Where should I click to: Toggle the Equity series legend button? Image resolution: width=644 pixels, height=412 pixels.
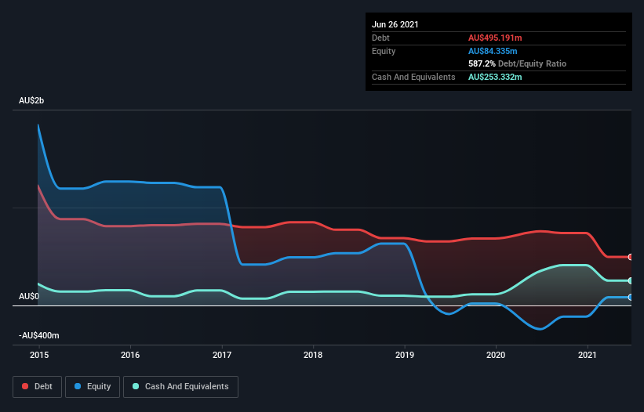point(93,387)
